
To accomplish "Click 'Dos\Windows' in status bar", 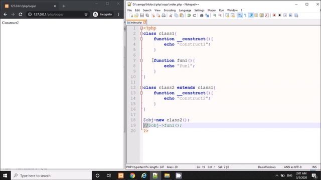I will 266,167.
